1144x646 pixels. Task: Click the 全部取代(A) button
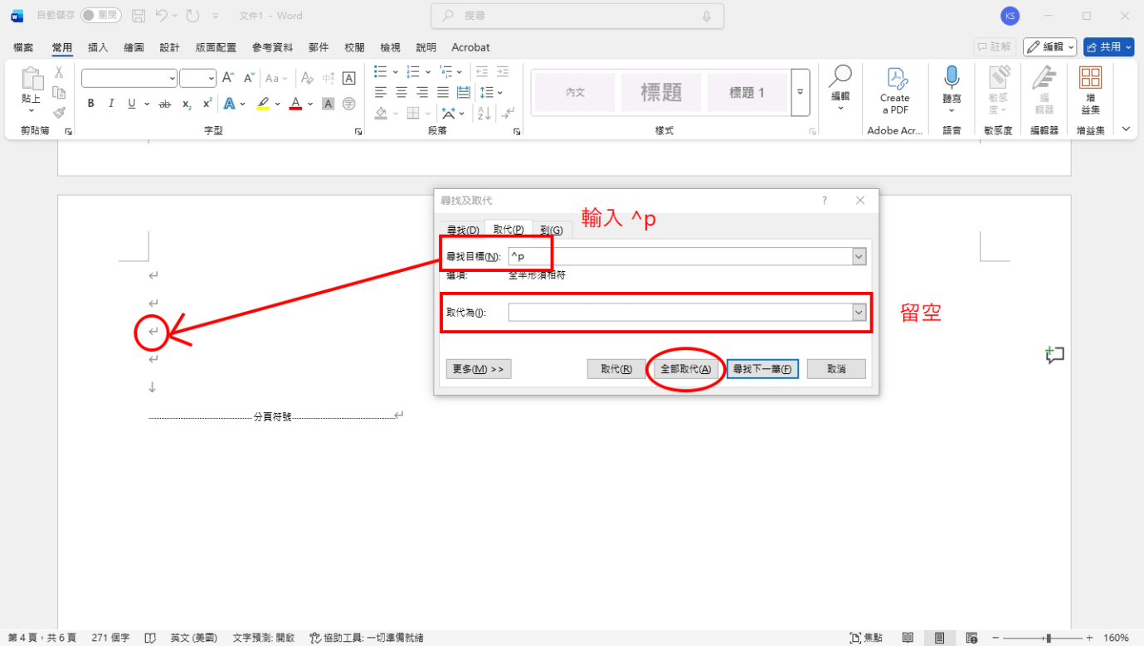685,368
